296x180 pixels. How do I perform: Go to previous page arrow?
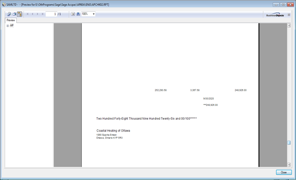(x=32, y=14)
